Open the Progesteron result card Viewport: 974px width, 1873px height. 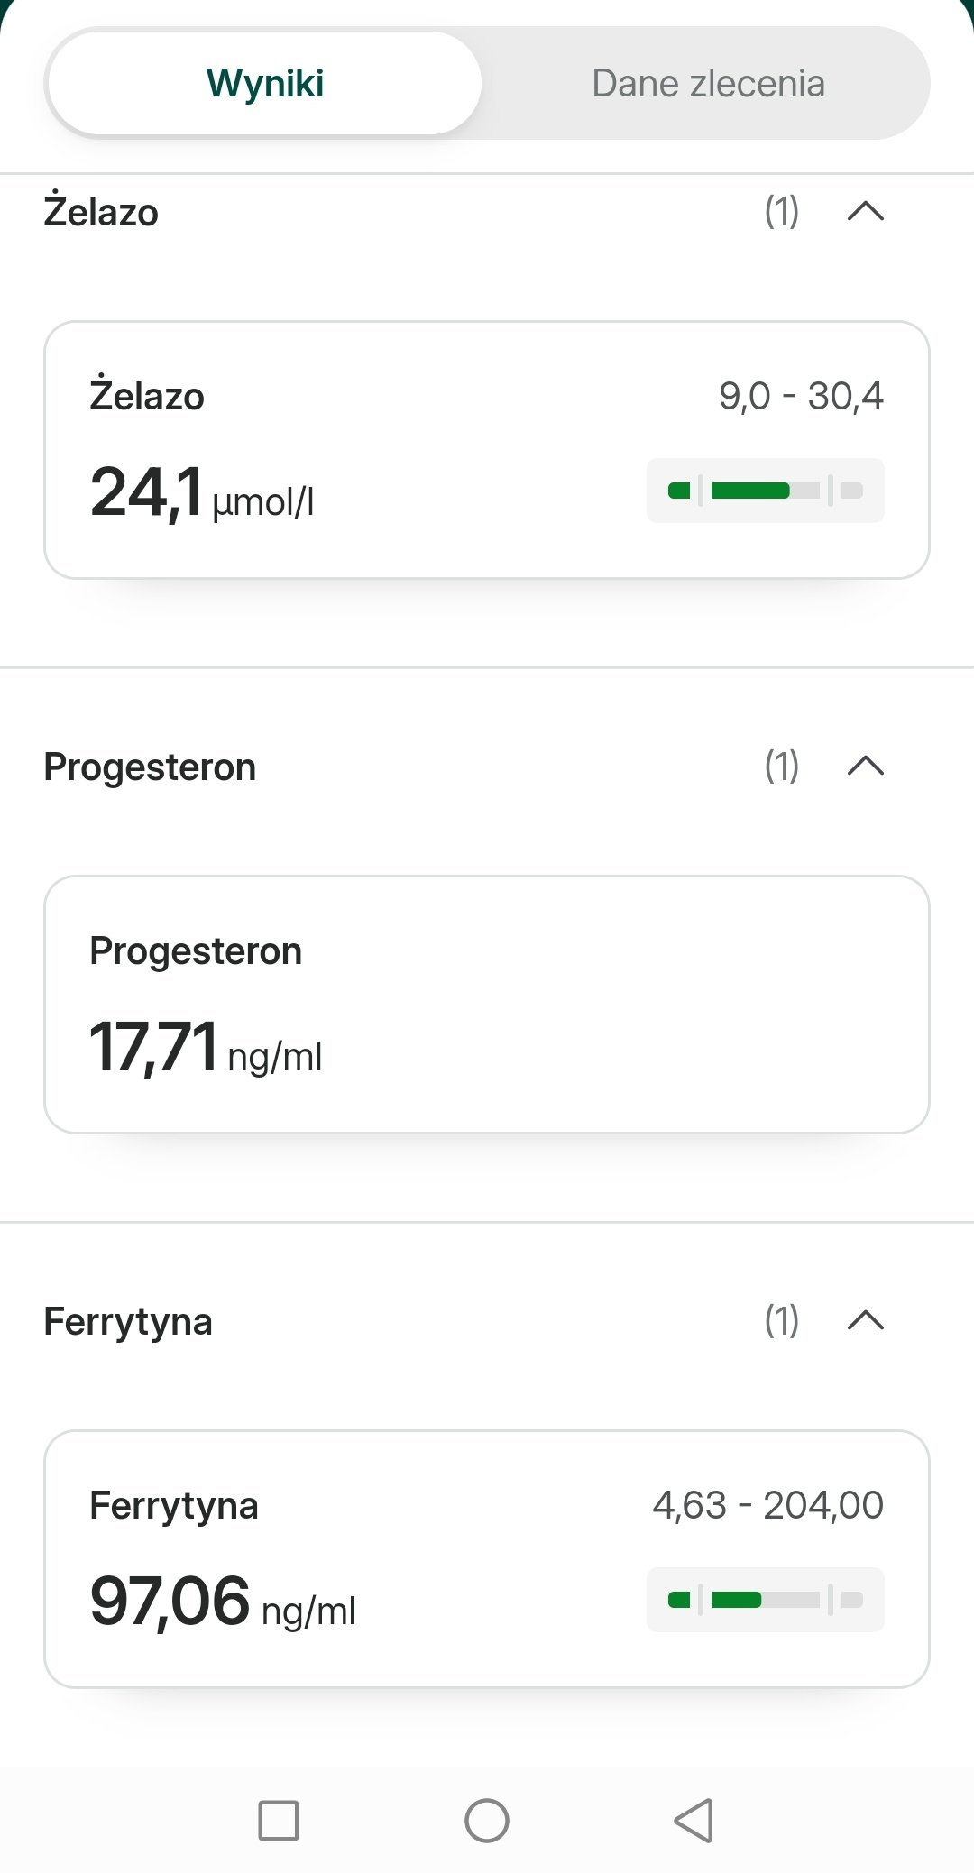(x=487, y=1005)
